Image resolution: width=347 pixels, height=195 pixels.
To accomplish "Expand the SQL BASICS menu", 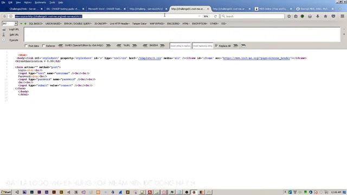I will pos(36,23).
